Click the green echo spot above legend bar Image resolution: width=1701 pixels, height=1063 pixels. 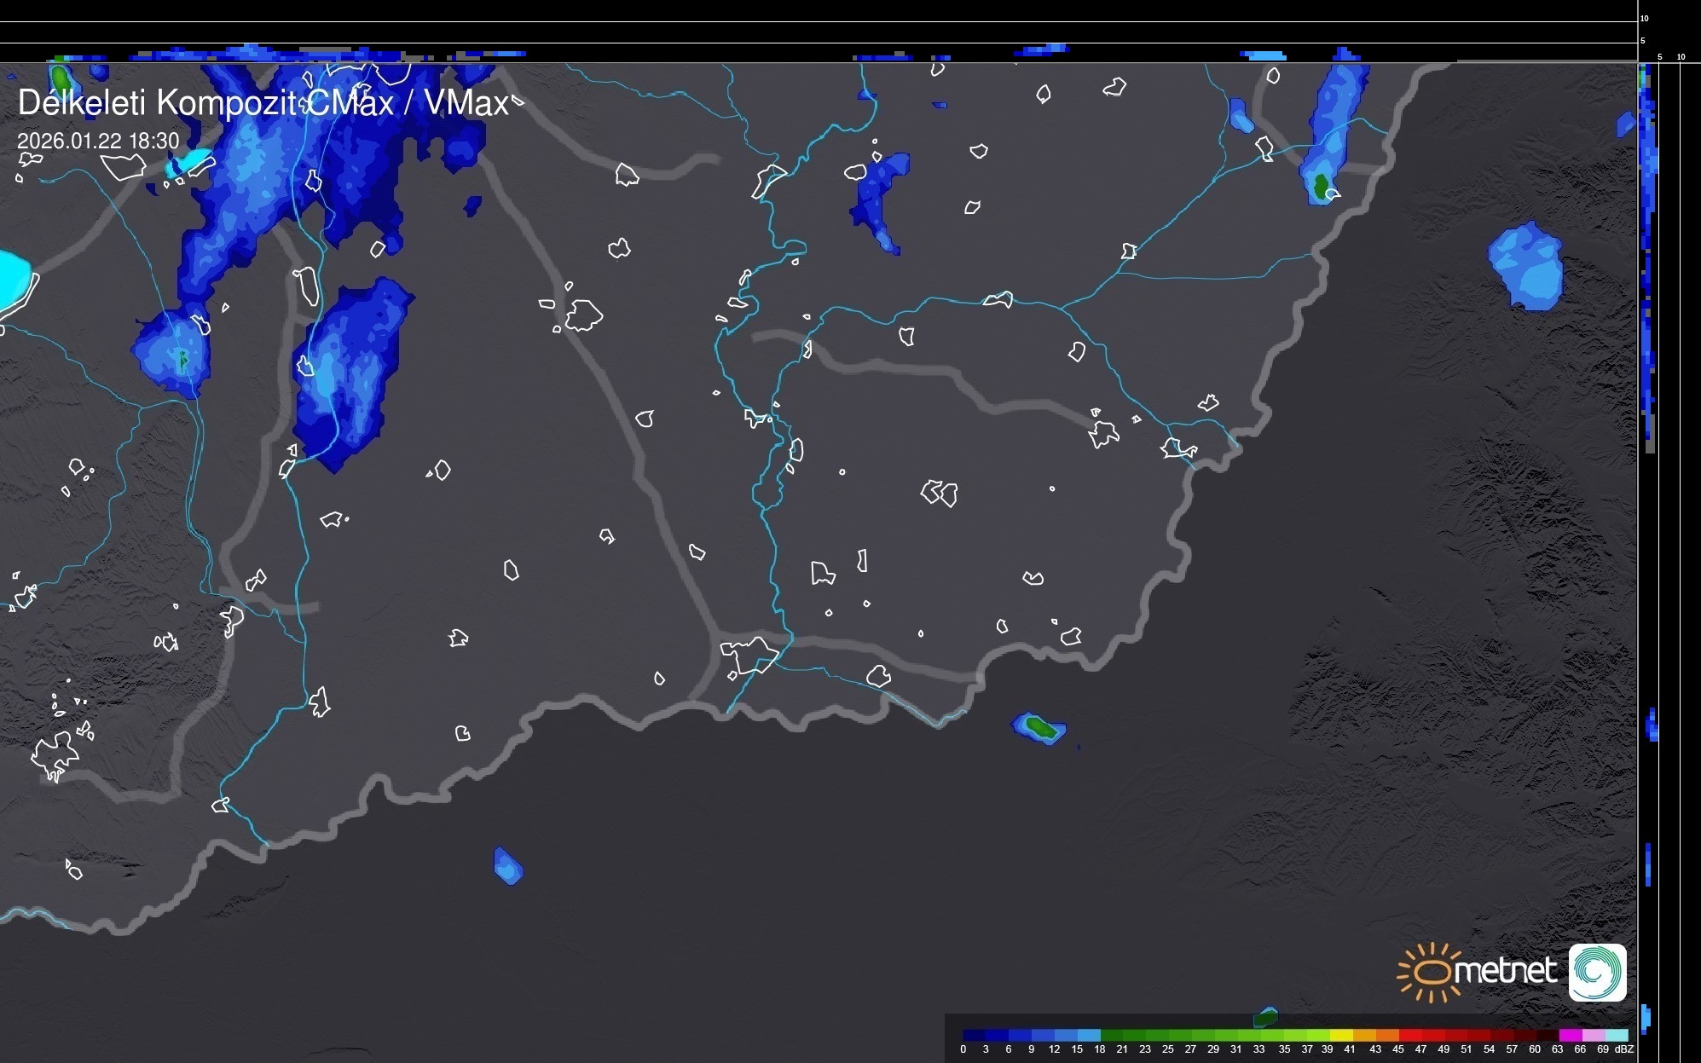click(1266, 1016)
